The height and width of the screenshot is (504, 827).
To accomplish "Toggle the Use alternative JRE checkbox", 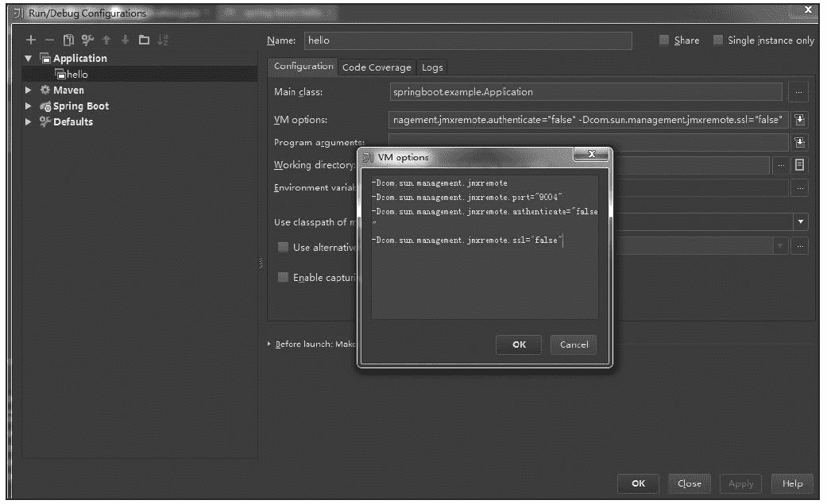I will click(x=283, y=248).
